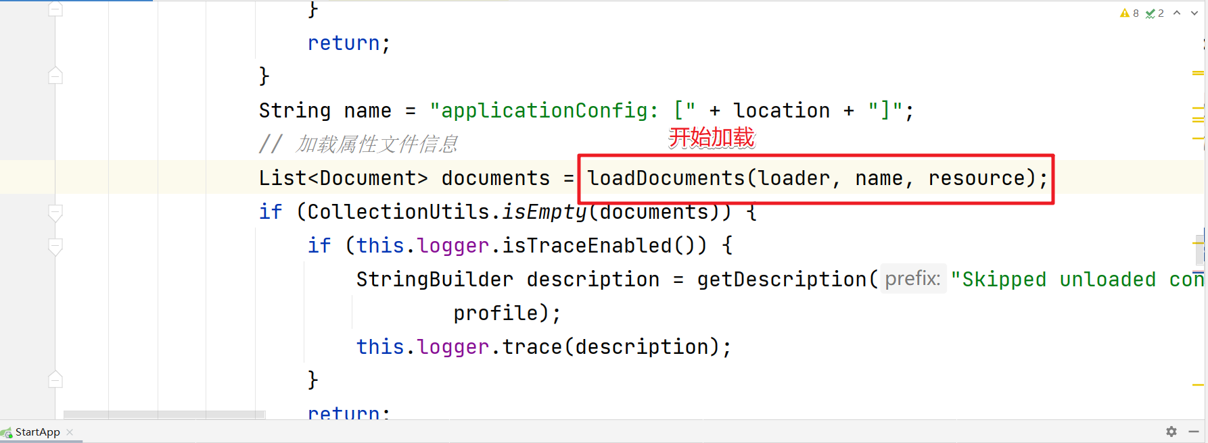Image resolution: width=1208 pixels, height=443 pixels.
Task: Click the yellow warning stripe on error stripe top
Action: 1198,73
